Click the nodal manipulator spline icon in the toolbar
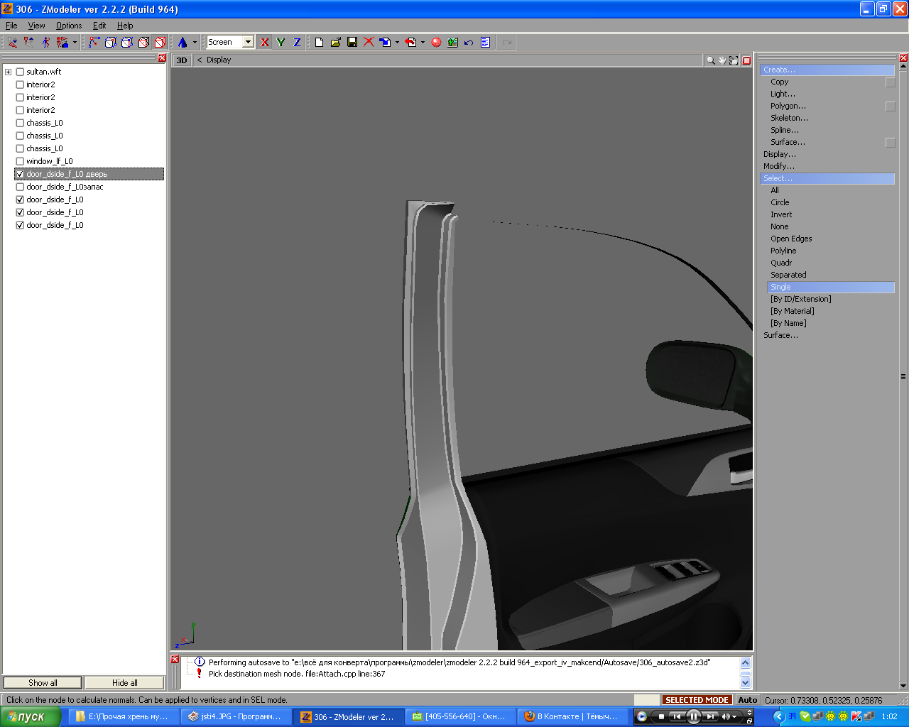The height and width of the screenshot is (727, 909). point(94,43)
